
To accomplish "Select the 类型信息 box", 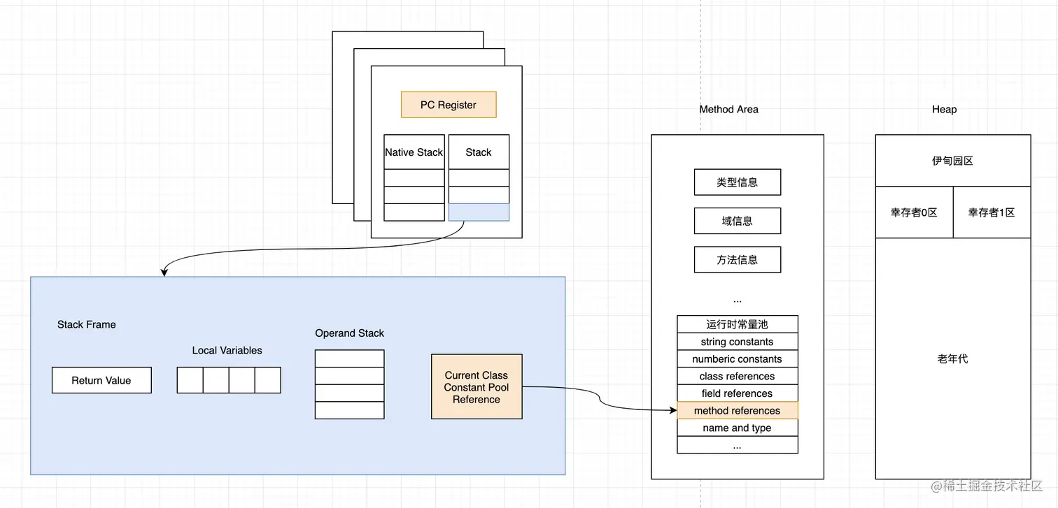I will click(x=738, y=182).
